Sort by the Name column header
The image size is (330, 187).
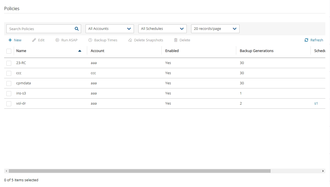[21, 51]
